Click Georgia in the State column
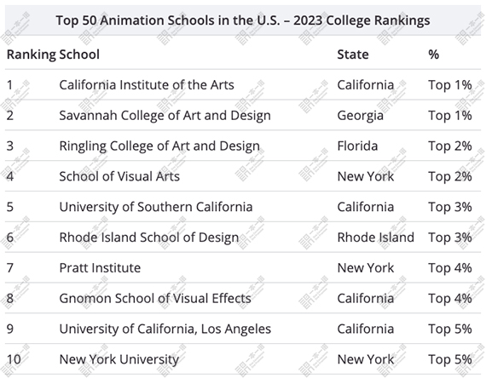The image size is (486, 378). point(360,116)
